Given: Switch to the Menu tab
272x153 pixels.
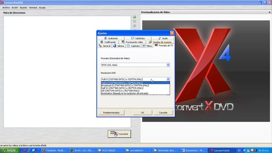Looking at the screenshot, I should [147, 46].
